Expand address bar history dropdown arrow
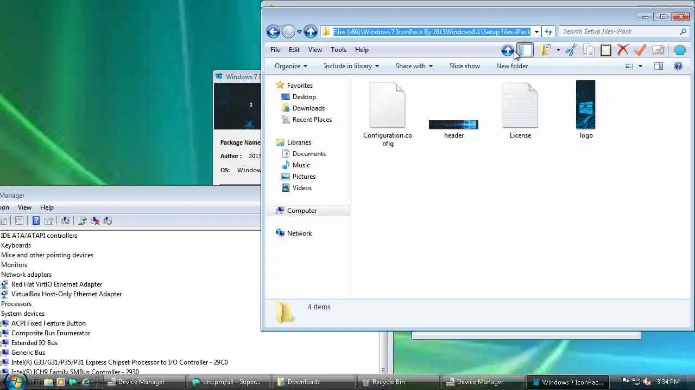 [536, 31]
